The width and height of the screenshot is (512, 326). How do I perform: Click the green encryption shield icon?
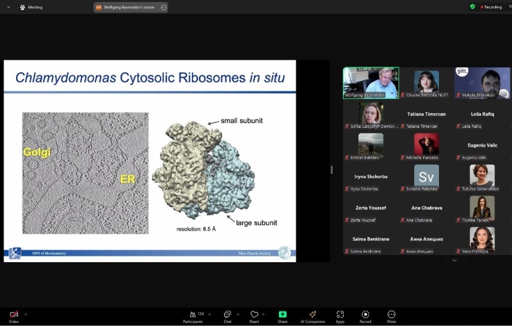click(x=472, y=6)
